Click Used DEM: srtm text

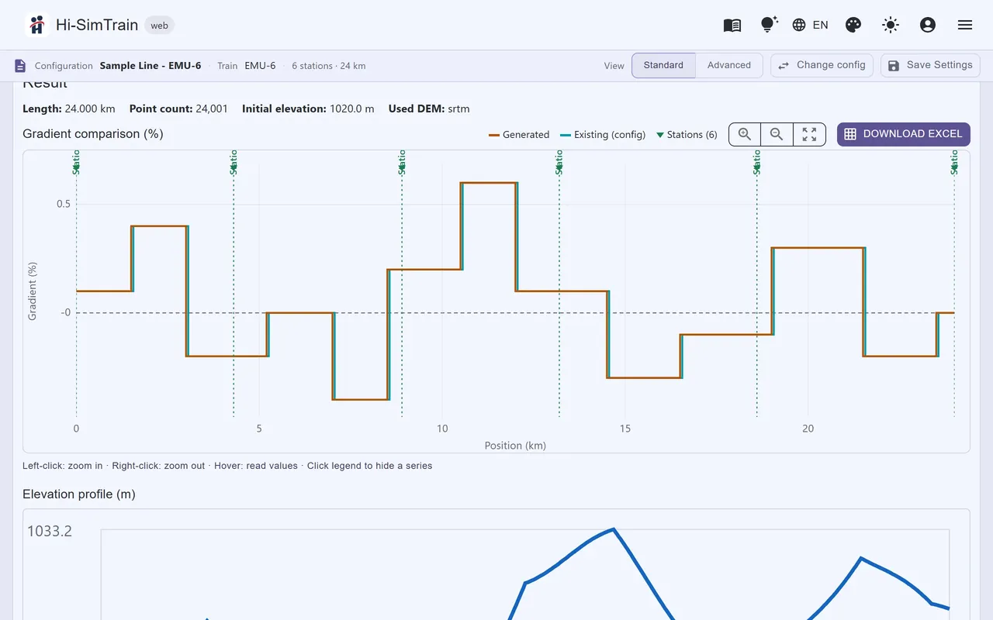point(429,109)
